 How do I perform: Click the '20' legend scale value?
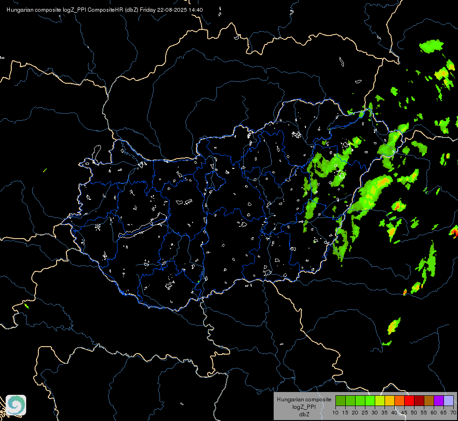355,413
